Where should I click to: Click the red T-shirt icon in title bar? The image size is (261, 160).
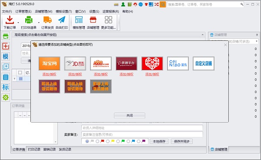pos(146,4)
